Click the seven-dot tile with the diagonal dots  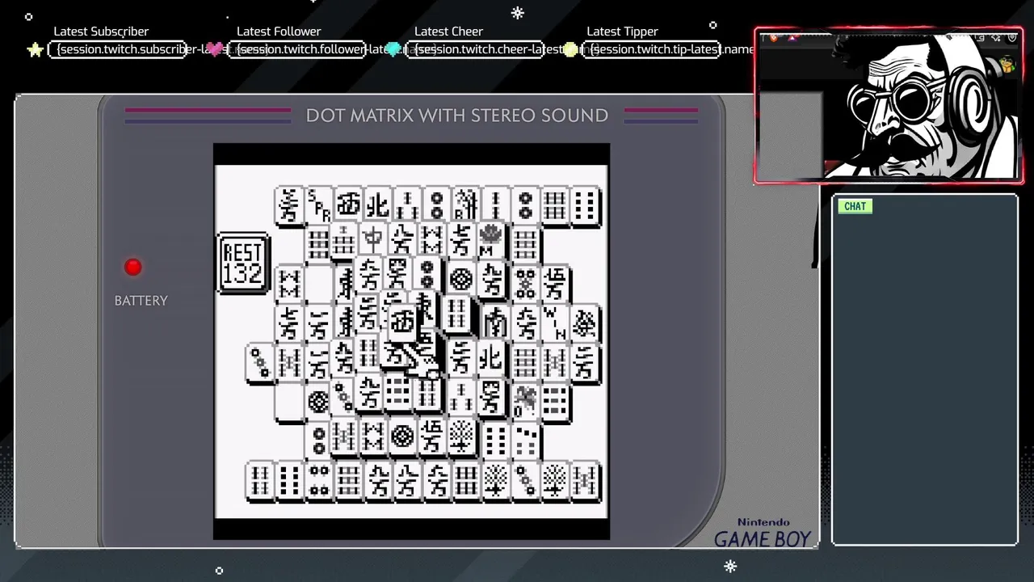click(525, 441)
